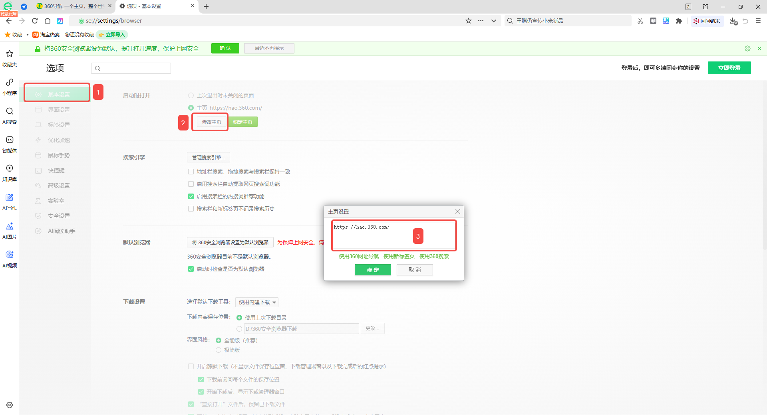Select the 极简版 interface style radio
The image size is (767, 415).
219,350
